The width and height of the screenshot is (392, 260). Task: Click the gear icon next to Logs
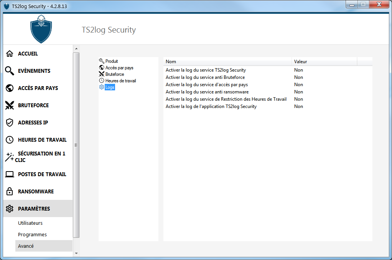pyautogui.click(x=102, y=87)
